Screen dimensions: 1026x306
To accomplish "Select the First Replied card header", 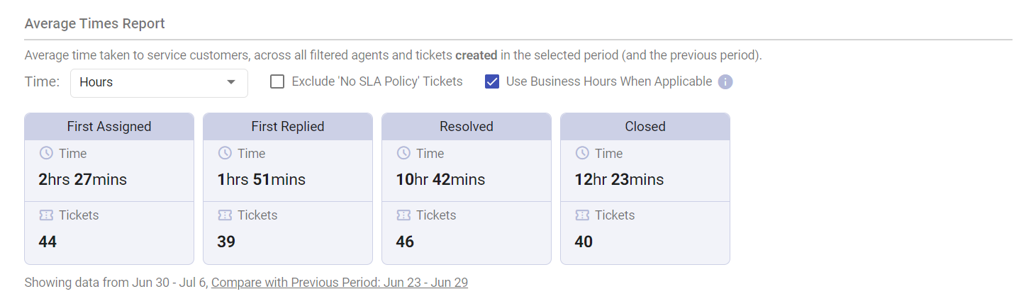I will [x=288, y=127].
